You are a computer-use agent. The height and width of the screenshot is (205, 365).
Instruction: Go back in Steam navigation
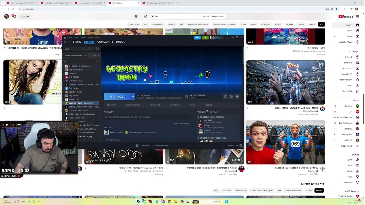click(65, 42)
